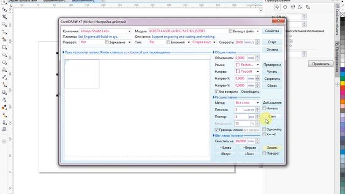Select the Rectangle tool
Image resolution: width=345 pixels, height=194 pixels.
coord(4,47)
